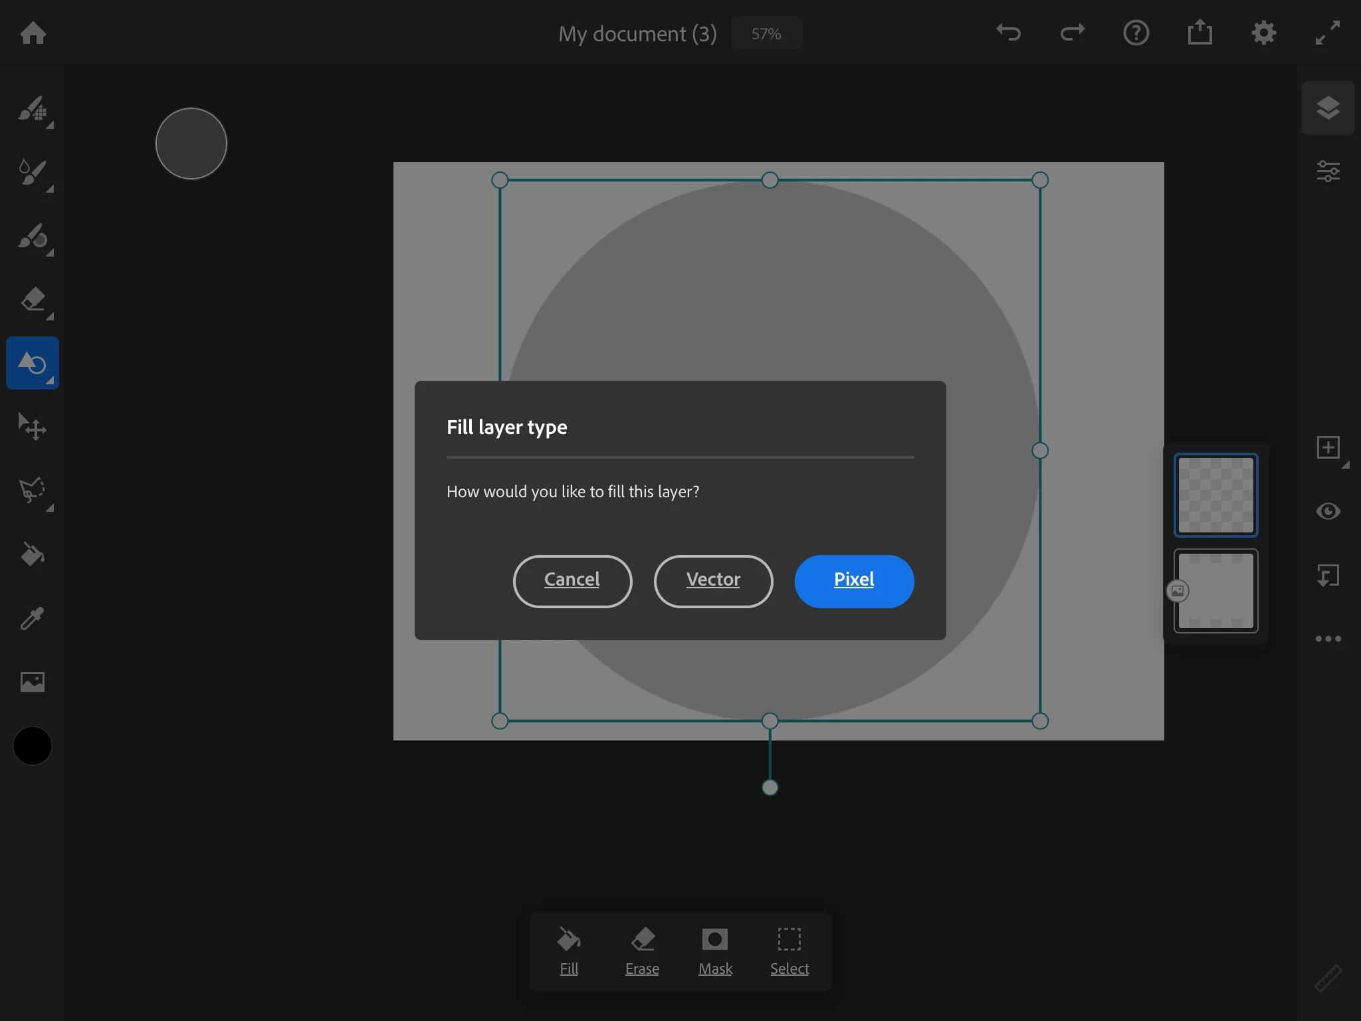The width and height of the screenshot is (1361, 1021).
Task: Choose Mask in the bottom shape bar
Action: tap(715, 951)
